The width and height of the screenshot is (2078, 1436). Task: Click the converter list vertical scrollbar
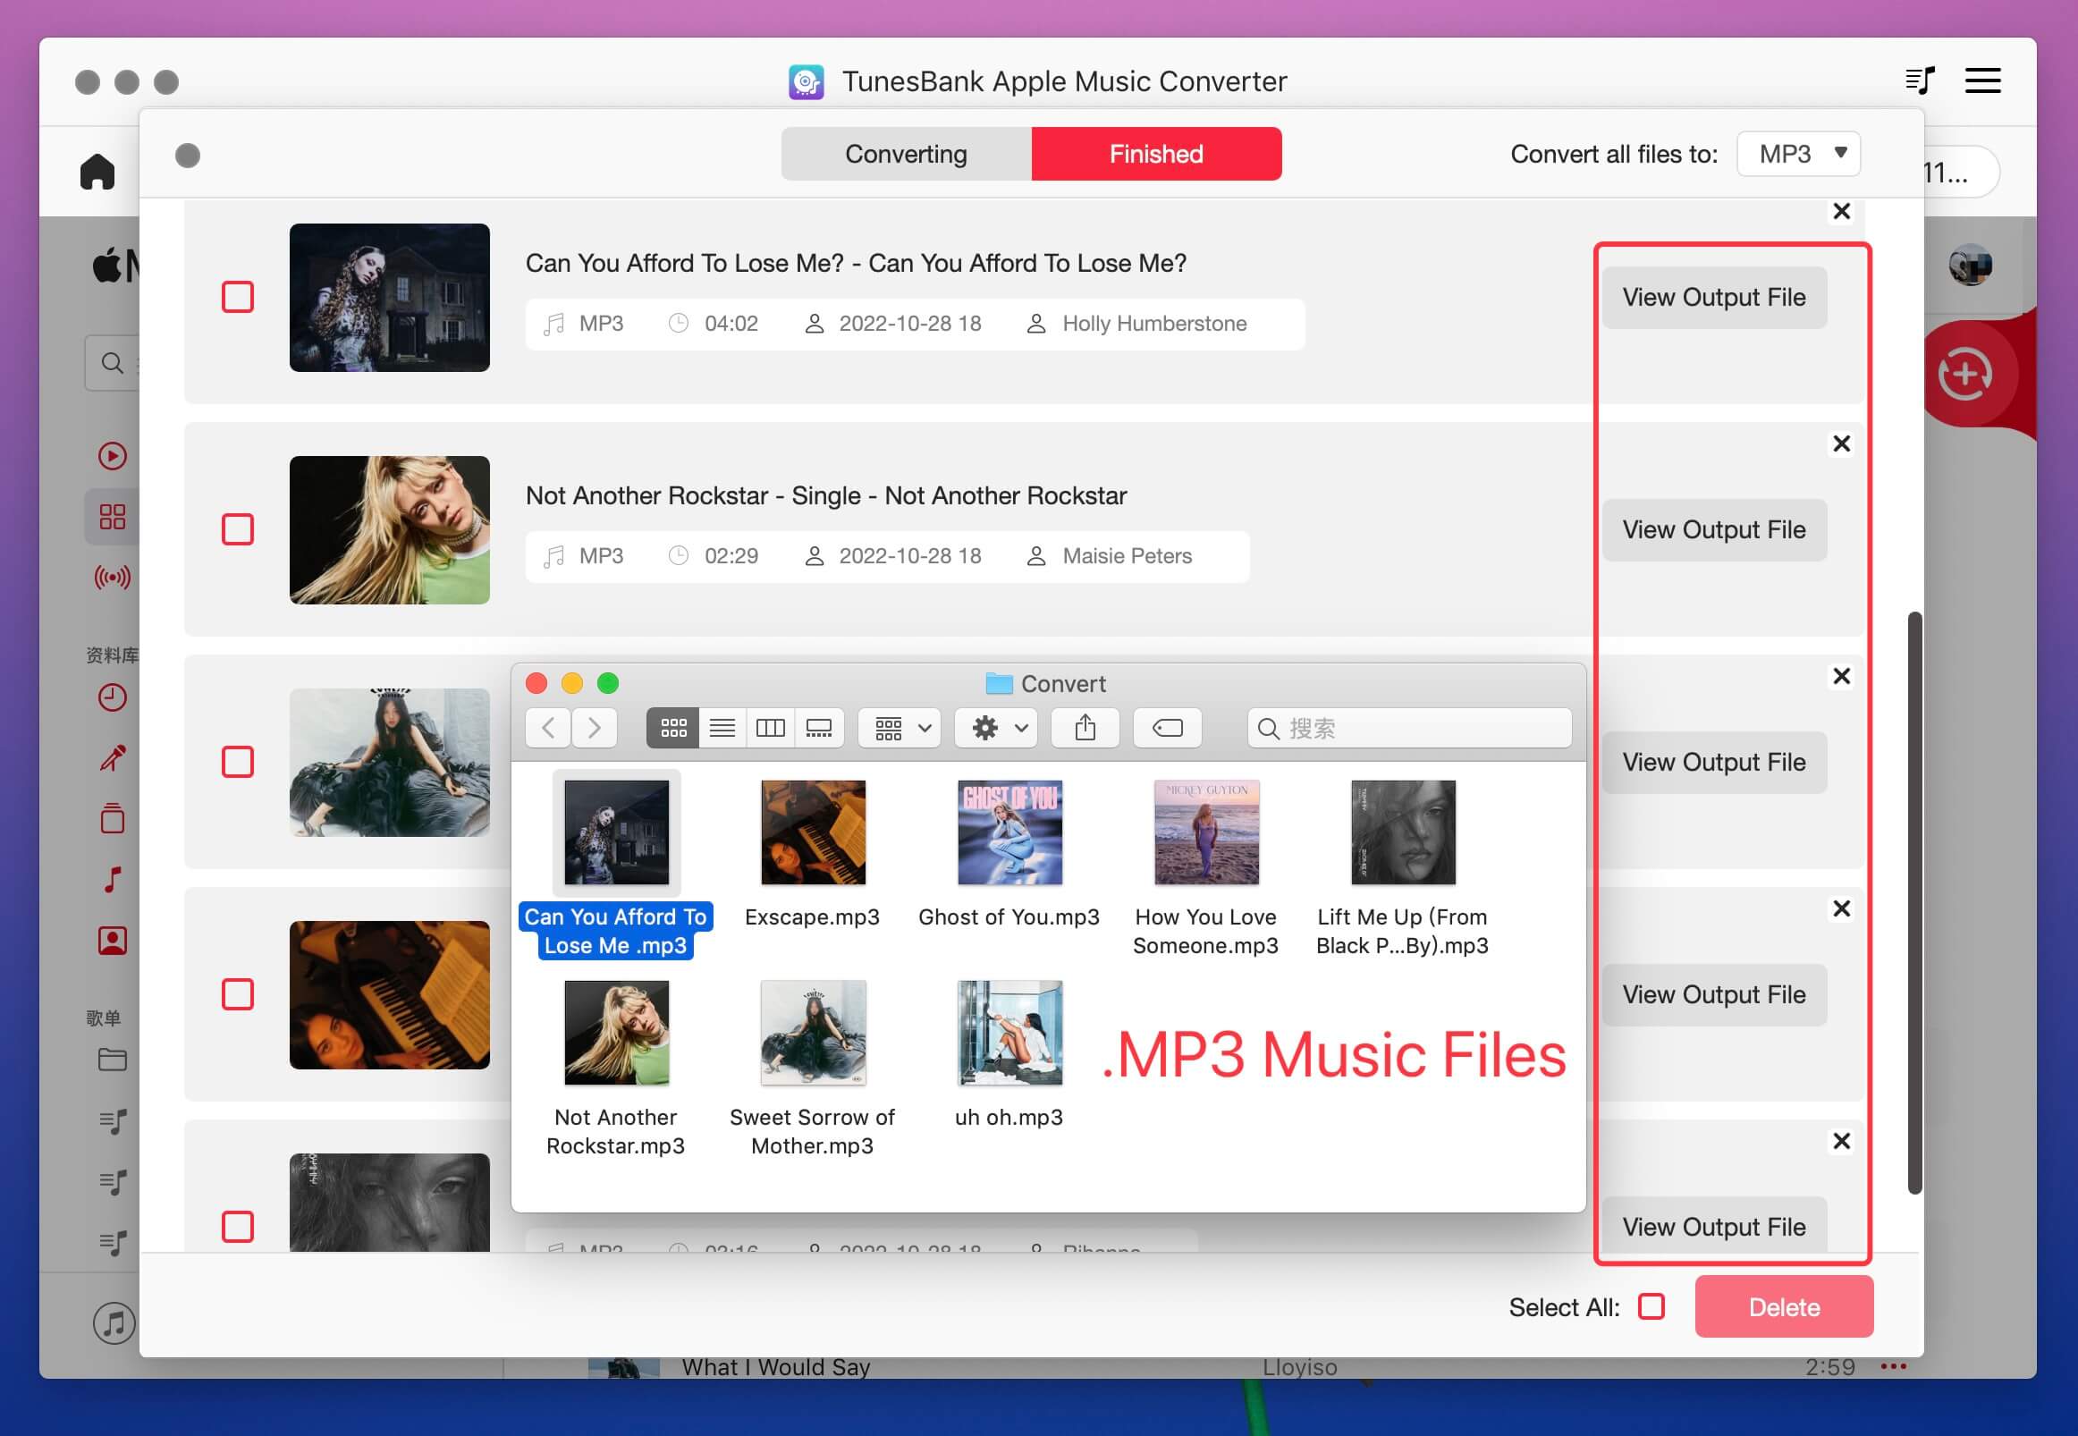1914,902
